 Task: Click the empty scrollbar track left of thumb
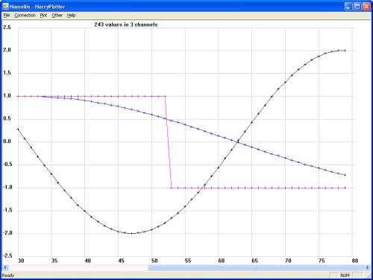pos(78,267)
